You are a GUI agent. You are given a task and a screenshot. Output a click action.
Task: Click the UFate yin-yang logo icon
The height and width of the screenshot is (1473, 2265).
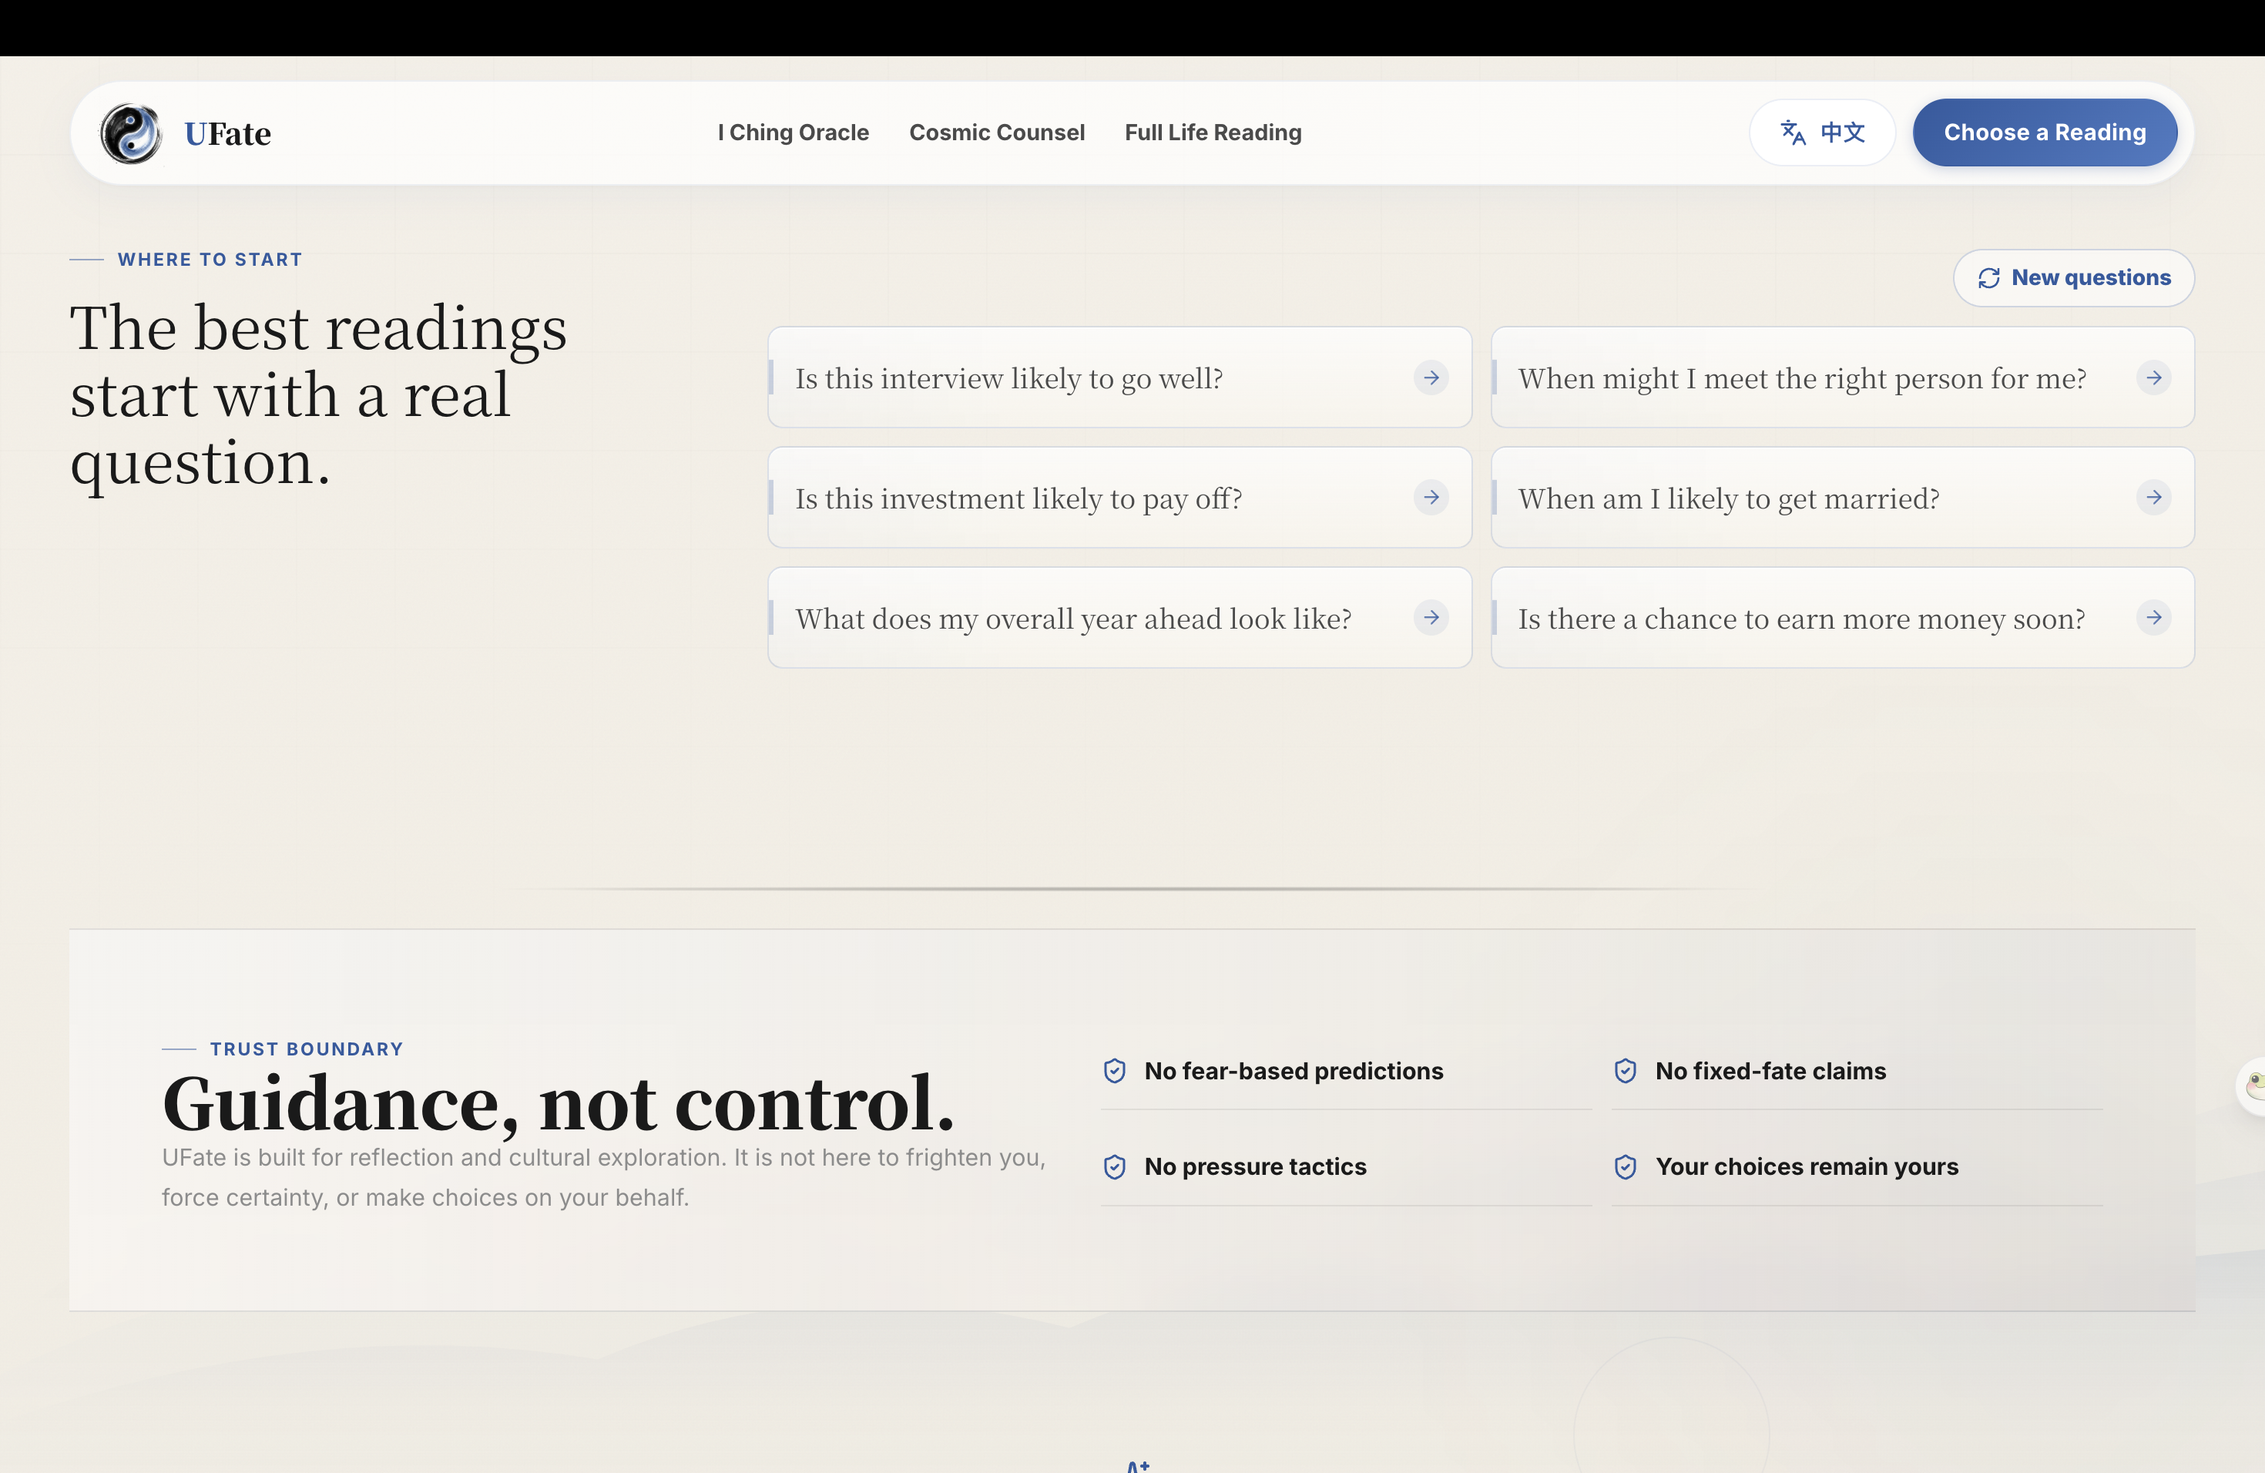click(131, 133)
